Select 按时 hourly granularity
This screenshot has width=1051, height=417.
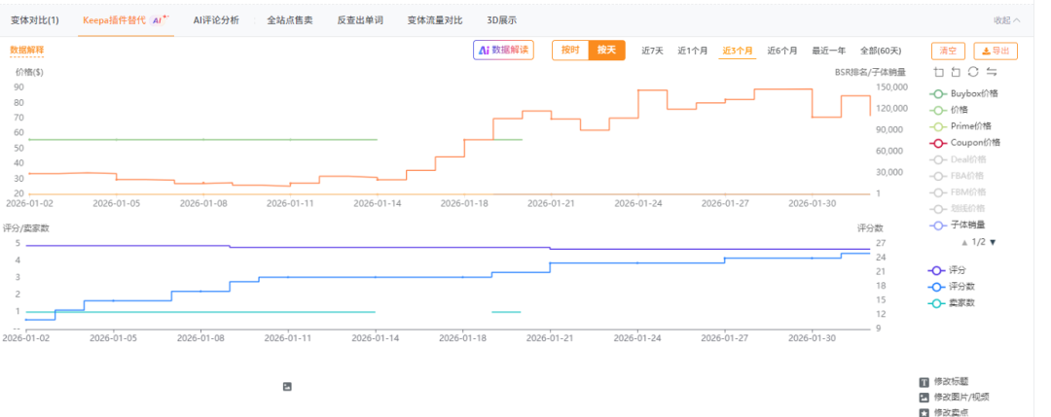570,50
